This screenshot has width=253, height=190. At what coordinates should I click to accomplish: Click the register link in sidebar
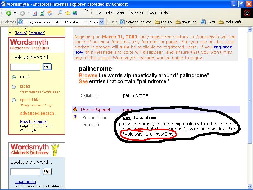[37, 33]
